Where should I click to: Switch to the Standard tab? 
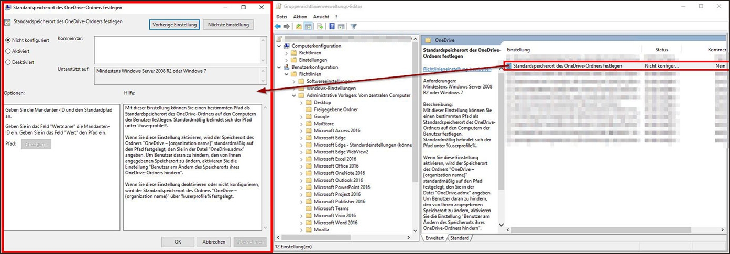point(459,238)
